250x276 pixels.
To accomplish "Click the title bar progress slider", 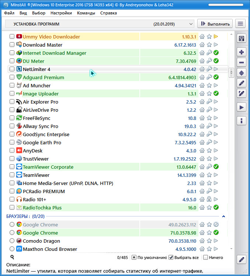I will [226, 5].
